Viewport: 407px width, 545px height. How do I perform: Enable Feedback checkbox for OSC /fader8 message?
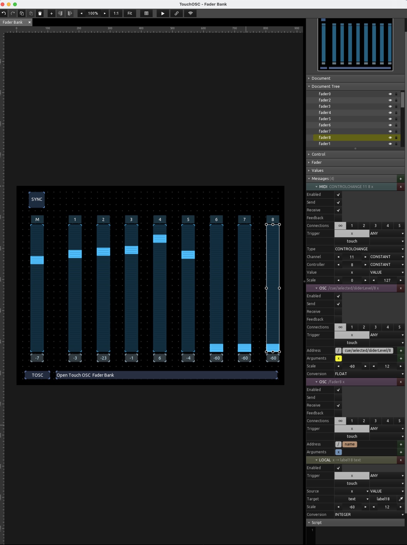tap(338, 413)
